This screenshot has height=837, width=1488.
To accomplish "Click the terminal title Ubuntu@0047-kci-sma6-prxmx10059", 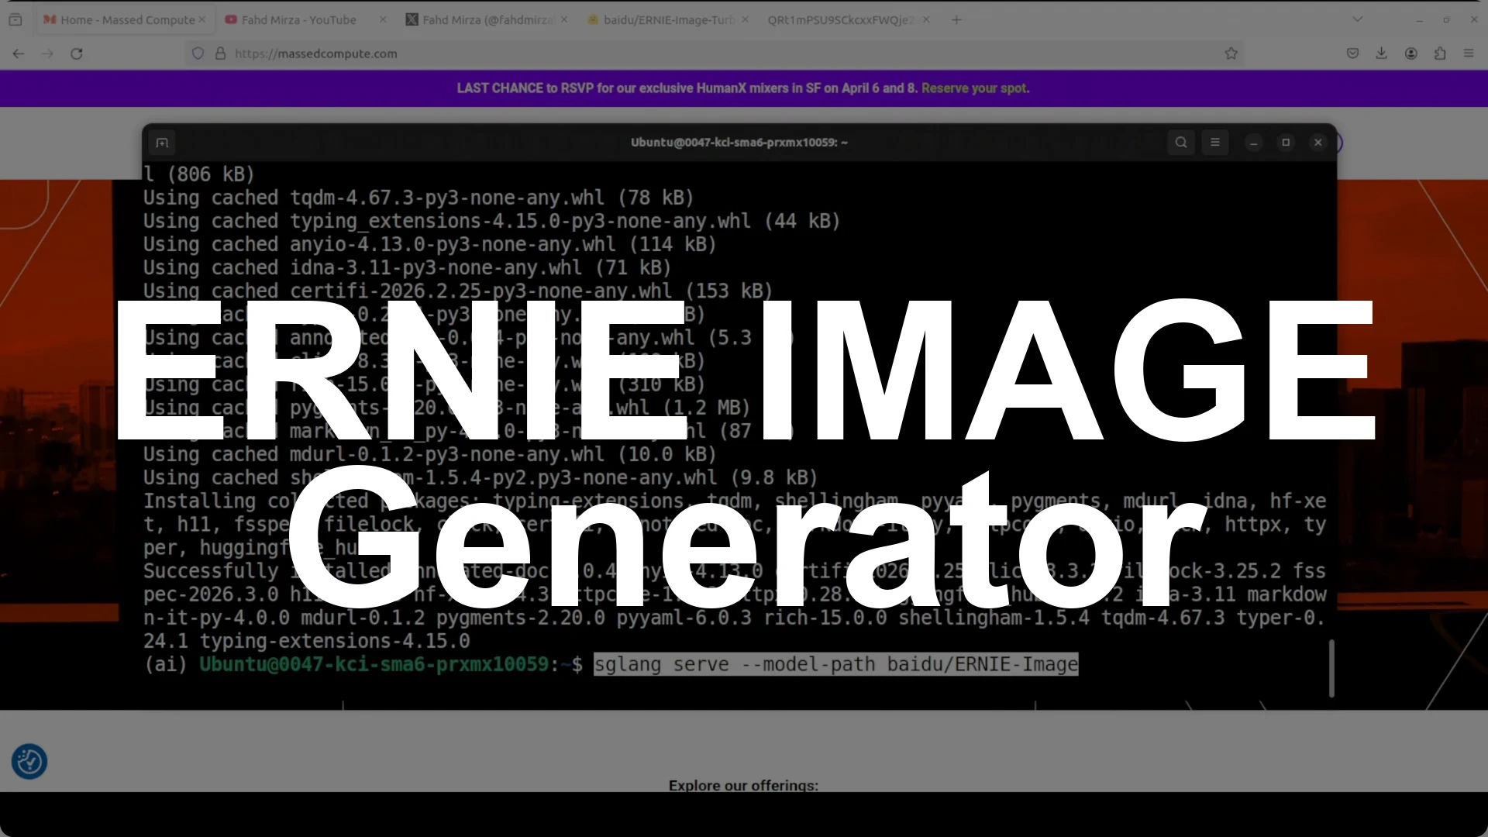I will pos(739,143).
